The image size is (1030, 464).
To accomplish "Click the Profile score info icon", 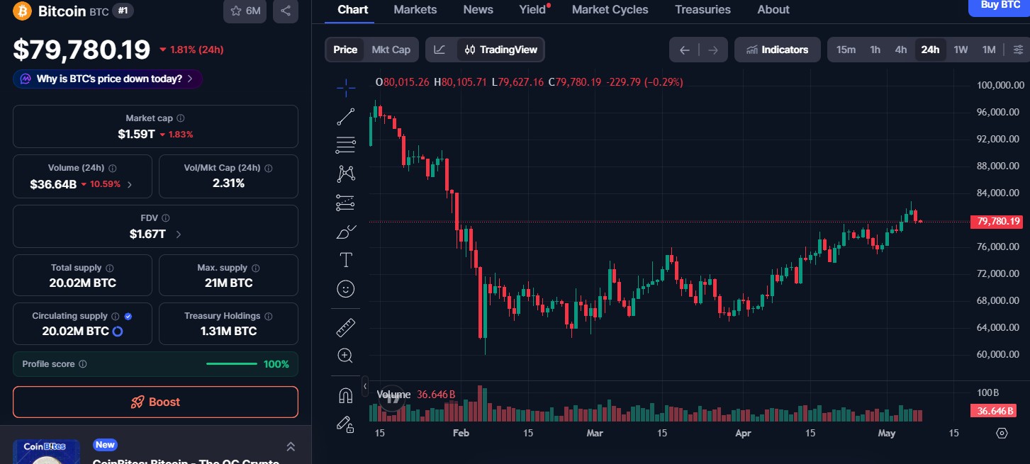I will click(83, 364).
